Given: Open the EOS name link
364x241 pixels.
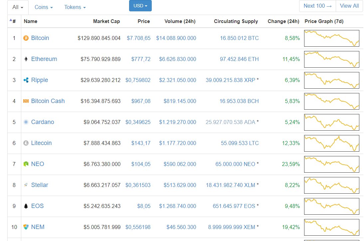Looking at the screenshot, I should coord(37,206).
